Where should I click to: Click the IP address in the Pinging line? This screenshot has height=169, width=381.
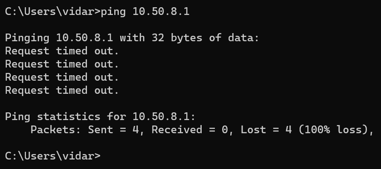pos(85,38)
